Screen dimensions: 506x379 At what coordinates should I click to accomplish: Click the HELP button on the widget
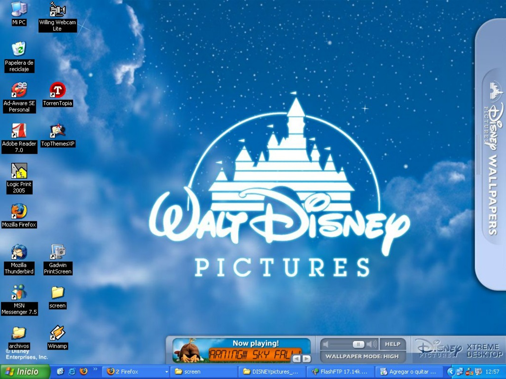coord(393,344)
